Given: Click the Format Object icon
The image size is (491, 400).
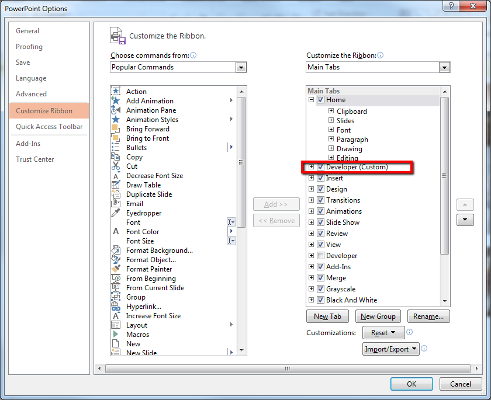Looking at the screenshot, I should [116, 260].
